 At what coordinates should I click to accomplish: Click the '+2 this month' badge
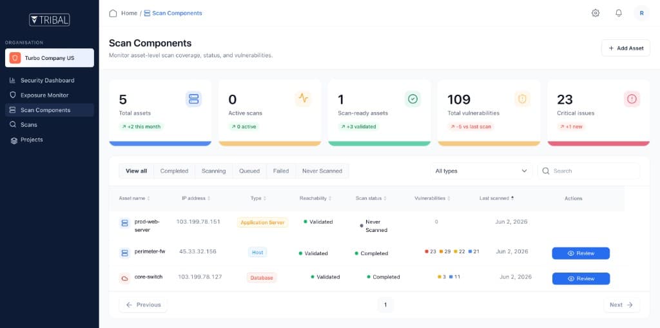141,126
